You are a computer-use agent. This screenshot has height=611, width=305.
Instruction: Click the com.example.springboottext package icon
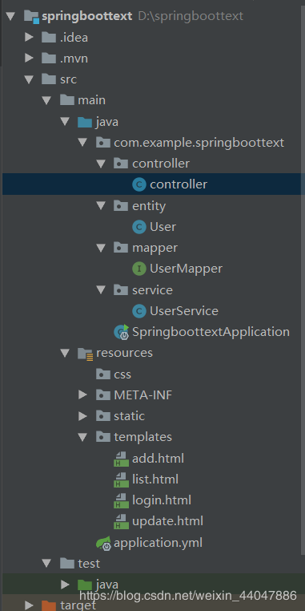(103, 143)
